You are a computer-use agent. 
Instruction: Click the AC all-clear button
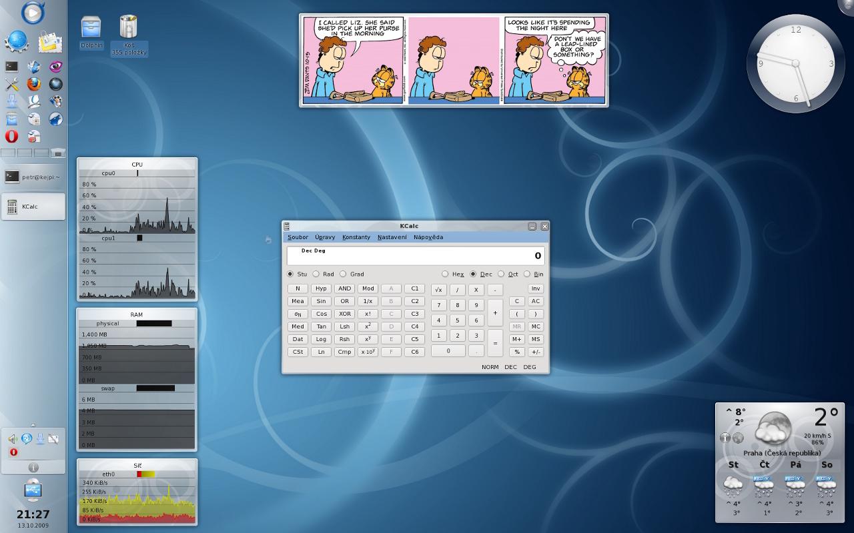[x=536, y=301]
